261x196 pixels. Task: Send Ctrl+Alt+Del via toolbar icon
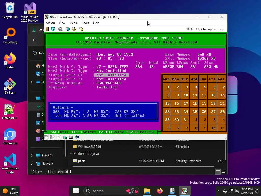click(68, 29)
